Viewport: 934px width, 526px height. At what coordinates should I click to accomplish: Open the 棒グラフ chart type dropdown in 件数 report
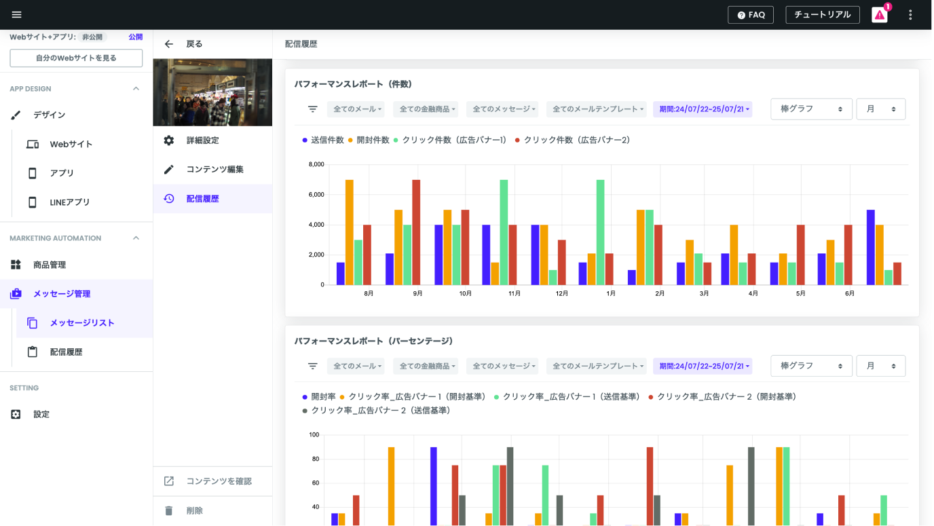(x=811, y=109)
